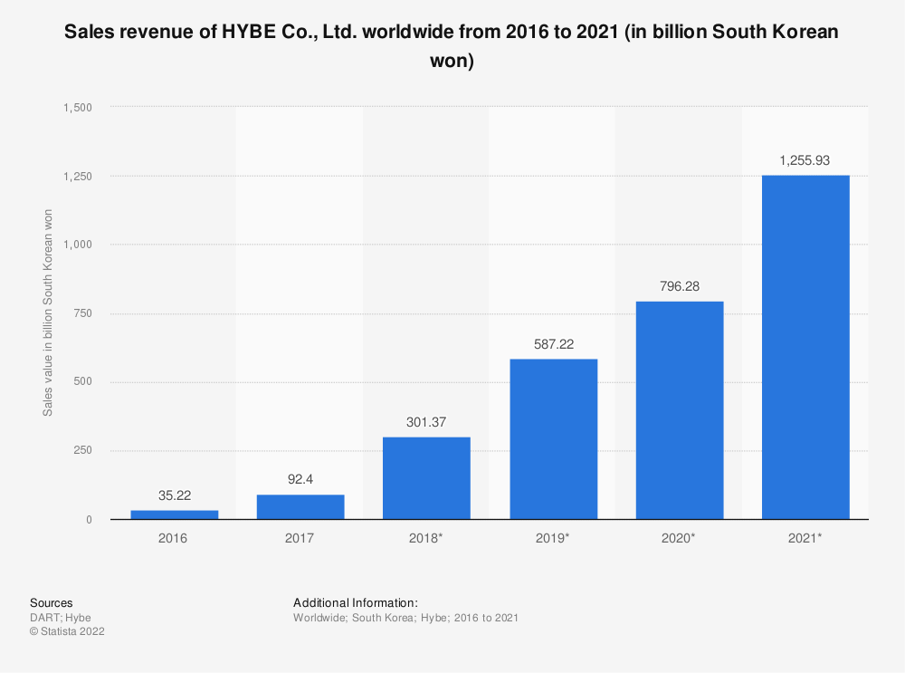Select the Additional Information heading

355,602
